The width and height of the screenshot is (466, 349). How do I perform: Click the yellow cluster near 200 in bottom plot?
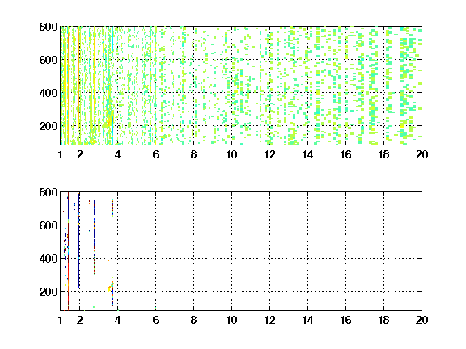(111, 288)
